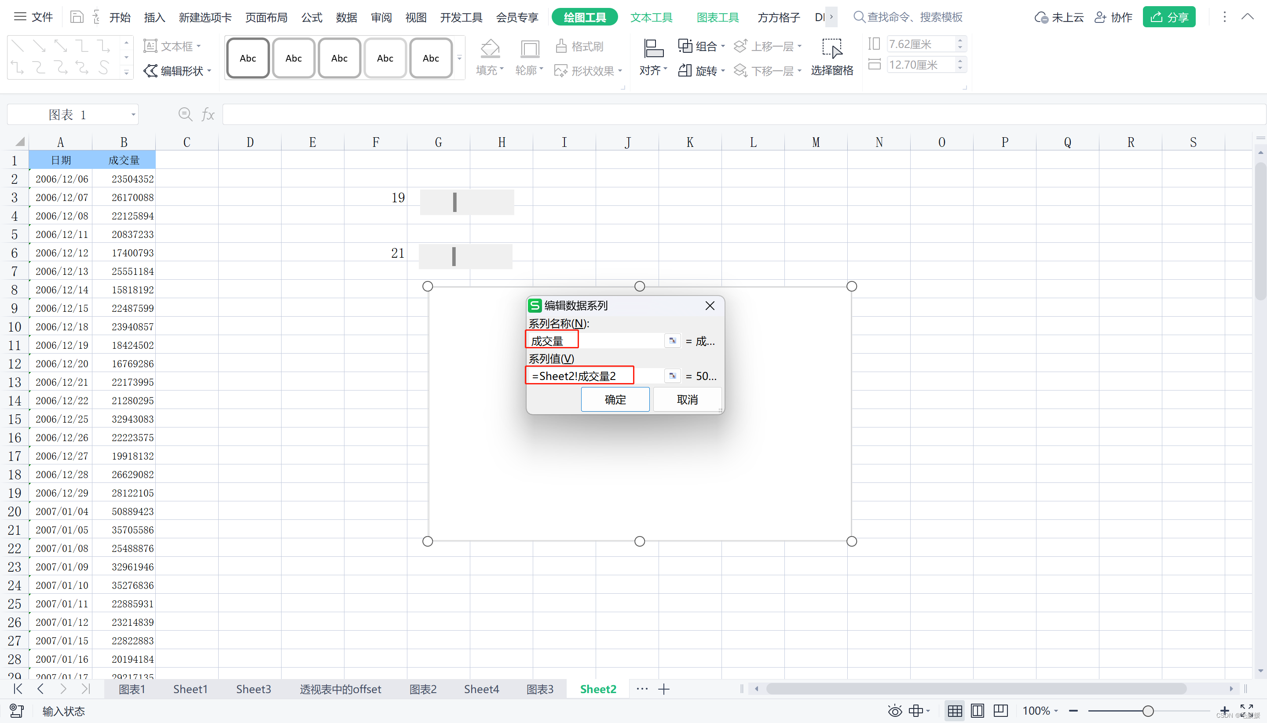Screen dimensions: 1267x723
Task: Click the shape width 12.70厘米 field
Action: [921, 65]
